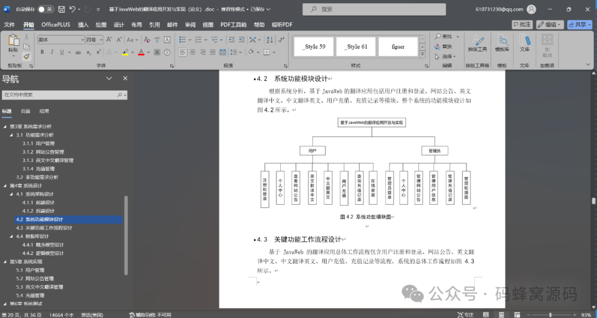Open the 文库 library button

pyautogui.click(x=525, y=44)
